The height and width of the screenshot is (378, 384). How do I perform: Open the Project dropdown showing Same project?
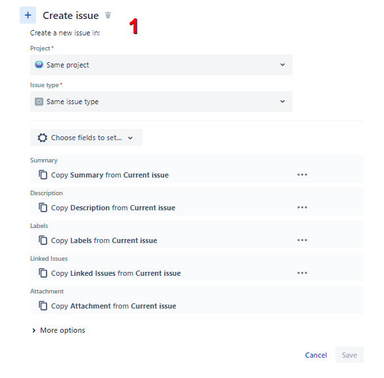click(161, 65)
